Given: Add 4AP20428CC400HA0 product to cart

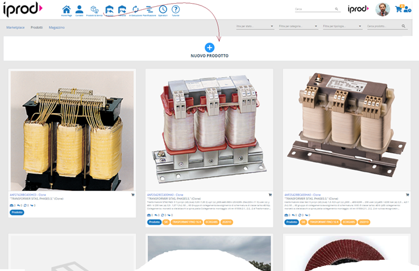Looking at the screenshot, I should (x=270, y=195).
